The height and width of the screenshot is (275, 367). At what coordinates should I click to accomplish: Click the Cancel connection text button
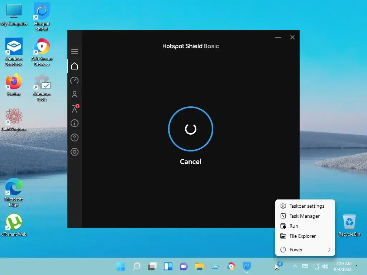191,161
